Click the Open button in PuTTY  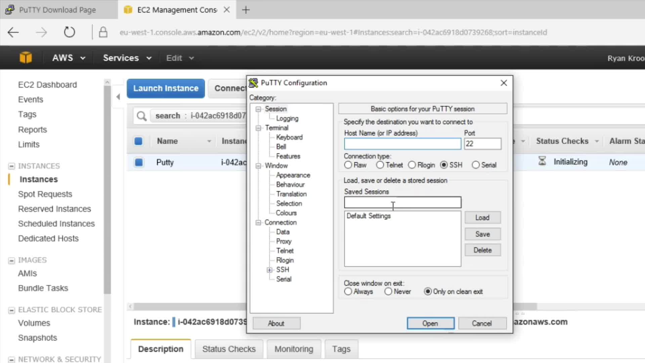[x=430, y=323]
